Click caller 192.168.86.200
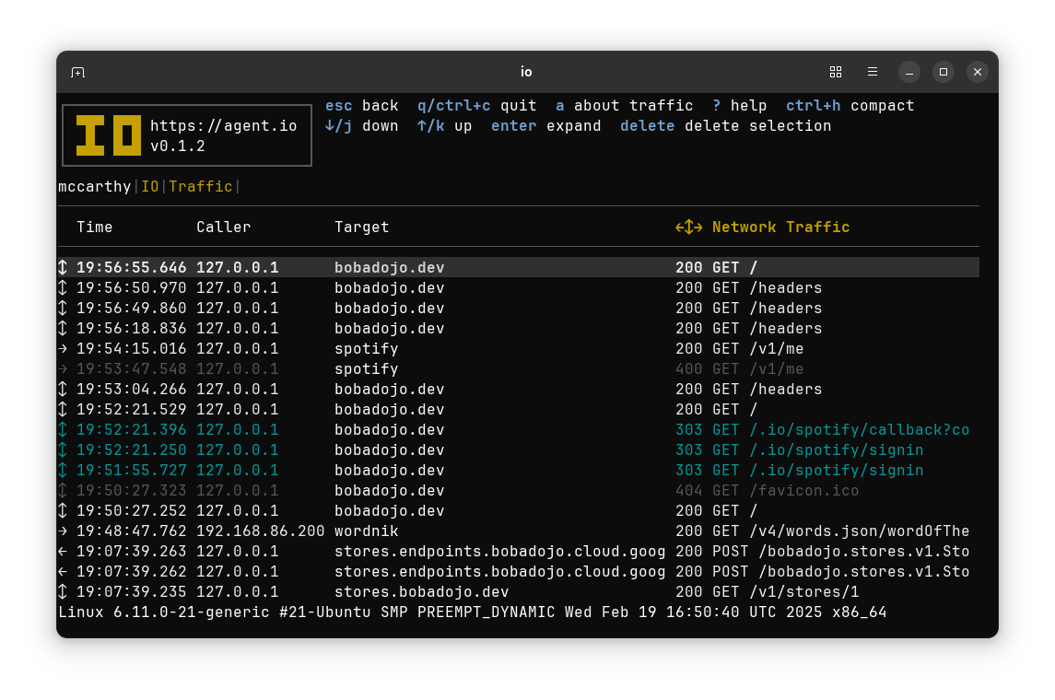 [261, 531]
